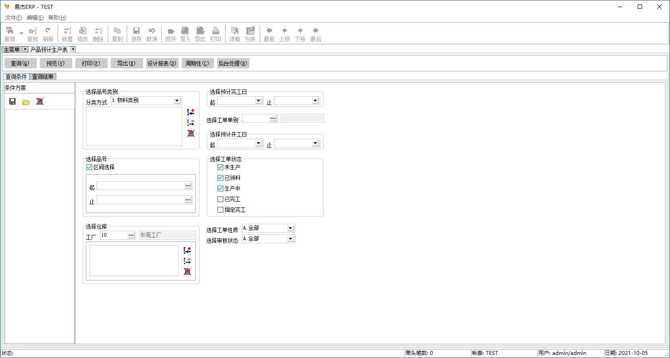This screenshot has height=358, width=670.
Task: Delete scheme using red trash icon
Action: (40, 101)
